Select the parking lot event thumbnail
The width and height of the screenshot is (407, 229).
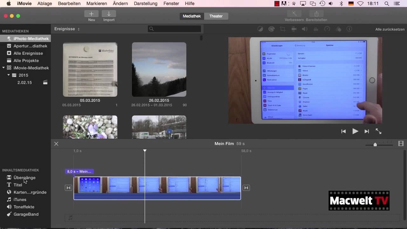[x=159, y=127]
